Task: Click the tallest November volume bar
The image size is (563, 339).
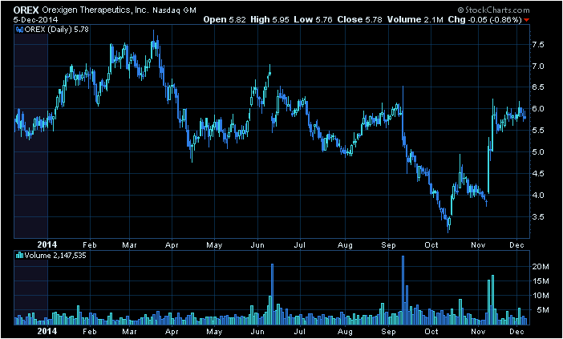Action: [493, 300]
